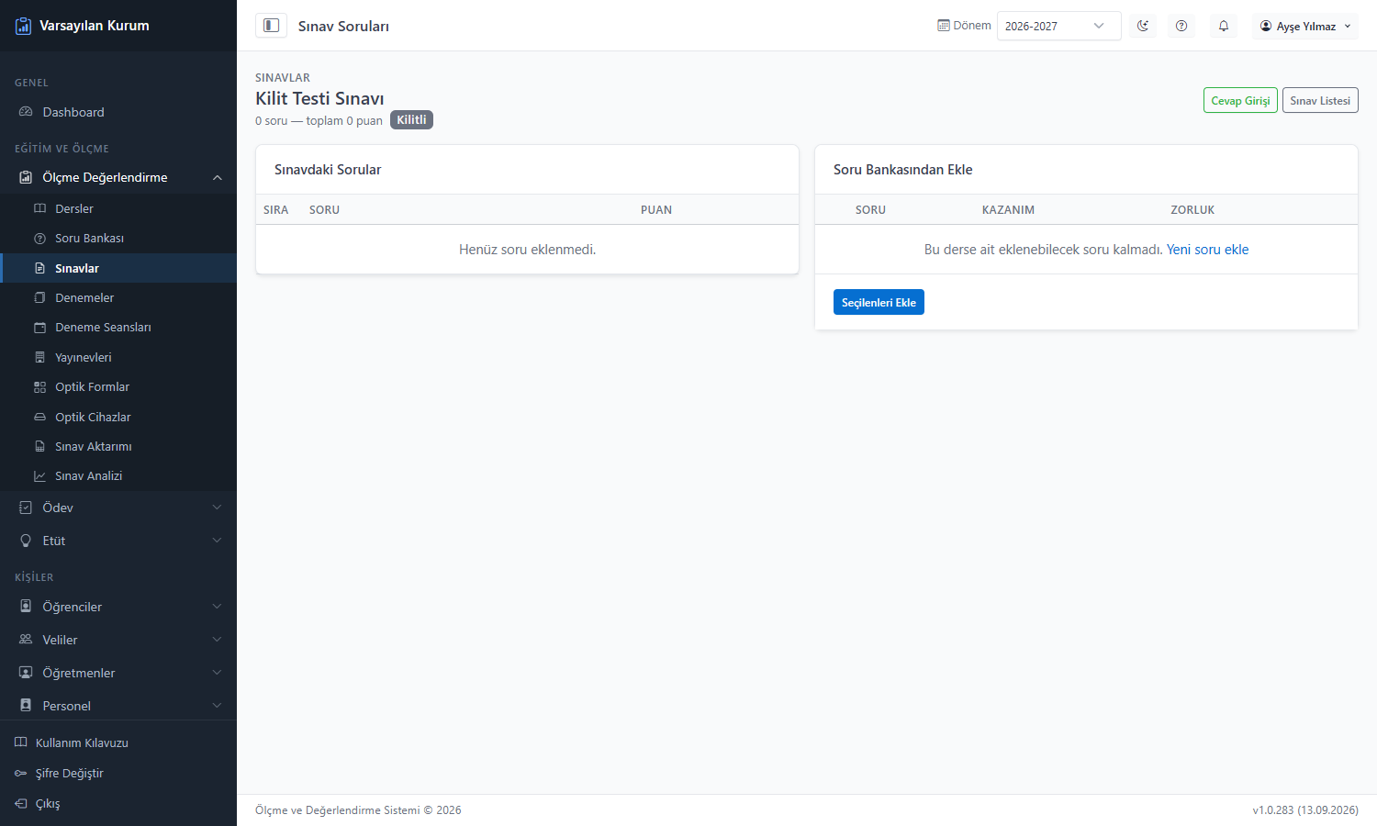Viewport: 1377px width, 826px height.
Task: Click the Kullanım Kılavuzu book icon
Action: coord(21,742)
